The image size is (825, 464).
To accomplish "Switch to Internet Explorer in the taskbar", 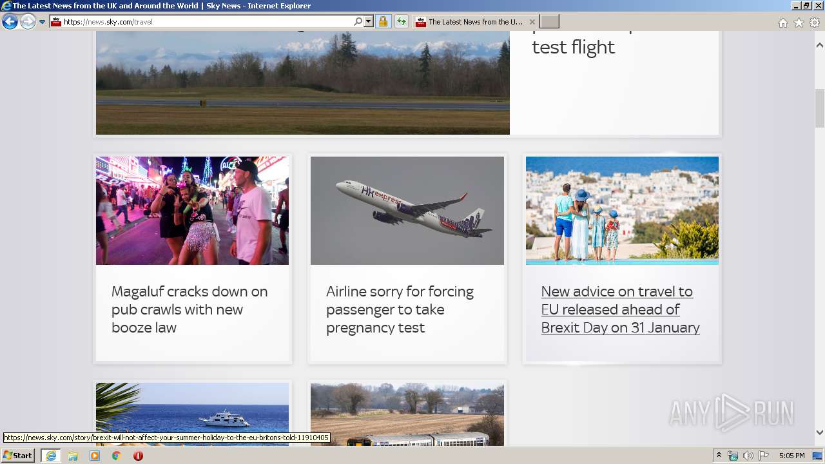I will click(x=51, y=456).
